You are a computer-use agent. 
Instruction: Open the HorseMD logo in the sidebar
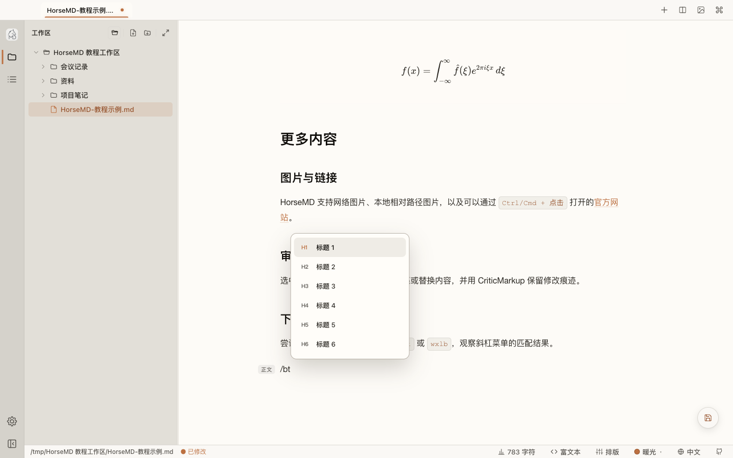click(x=12, y=34)
